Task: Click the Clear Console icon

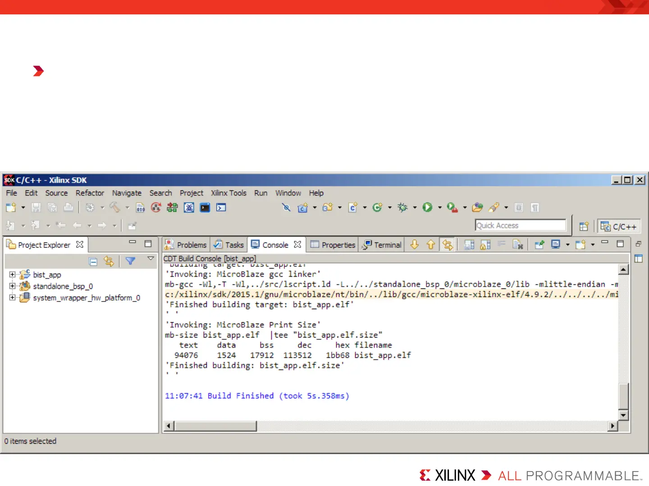Action: tap(518, 244)
